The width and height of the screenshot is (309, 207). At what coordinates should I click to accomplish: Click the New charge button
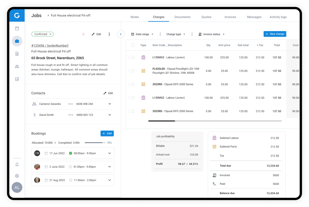click(275, 34)
